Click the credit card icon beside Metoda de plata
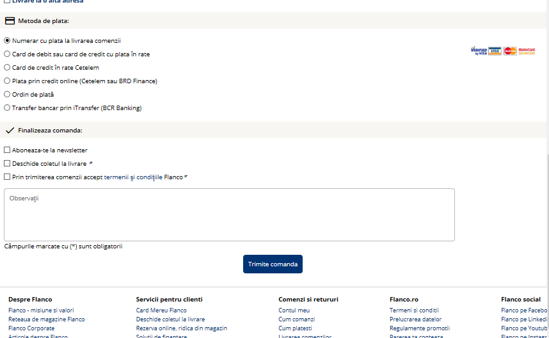 click(10, 21)
